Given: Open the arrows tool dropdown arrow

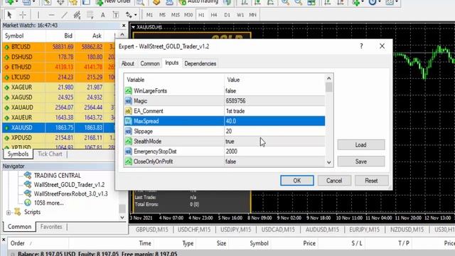Looking at the screenshot, I should (136, 15).
